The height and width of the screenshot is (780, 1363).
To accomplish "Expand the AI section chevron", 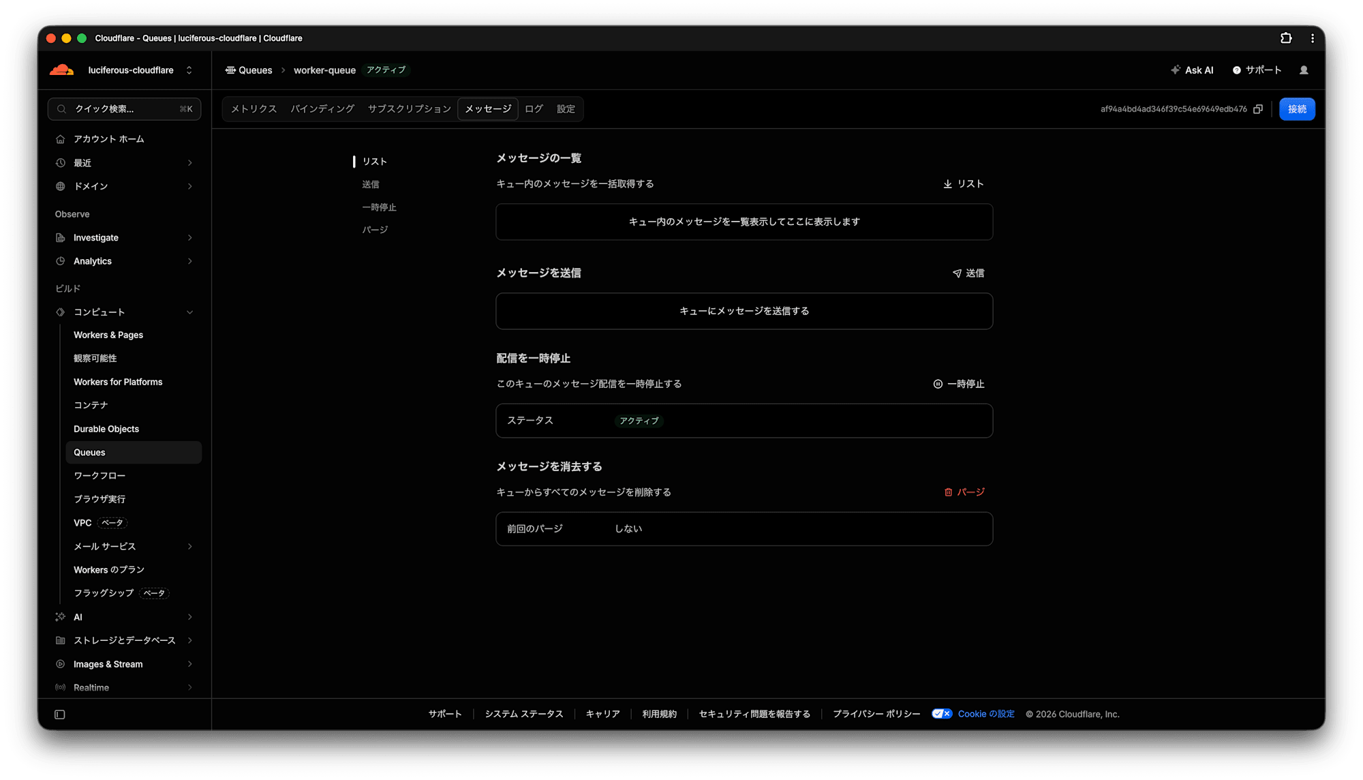I will 190,617.
